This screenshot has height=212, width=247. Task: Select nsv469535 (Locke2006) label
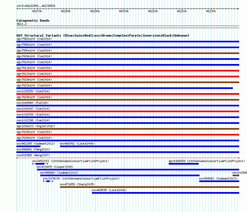coord(109,190)
